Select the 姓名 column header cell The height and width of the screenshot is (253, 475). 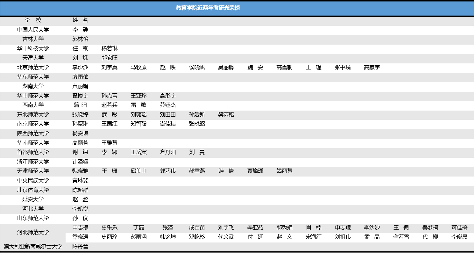click(x=80, y=20)
